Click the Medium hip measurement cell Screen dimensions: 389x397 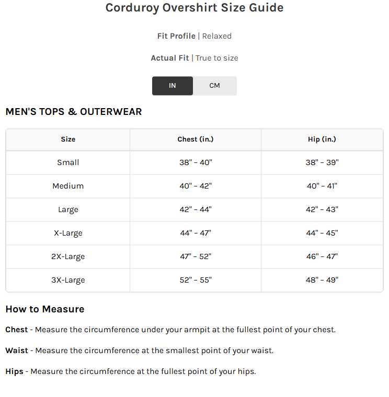[x=322, y=186]
